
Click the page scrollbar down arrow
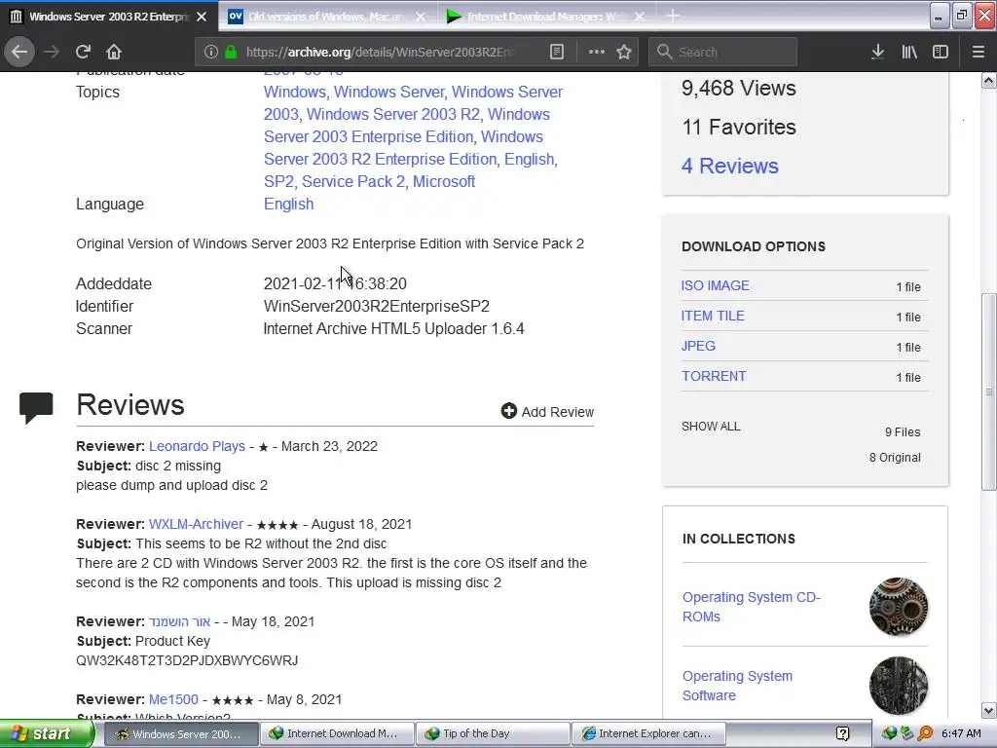pos(989,710)
